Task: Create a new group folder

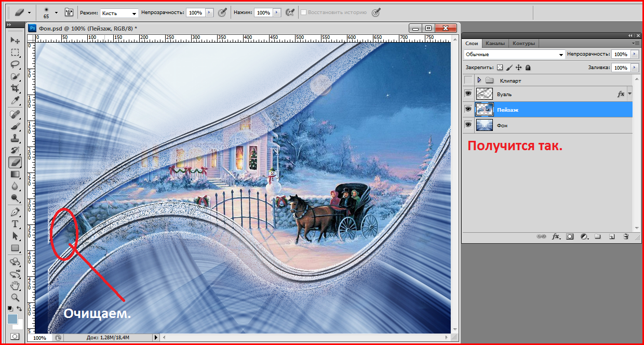Action: tap(598, 236)
